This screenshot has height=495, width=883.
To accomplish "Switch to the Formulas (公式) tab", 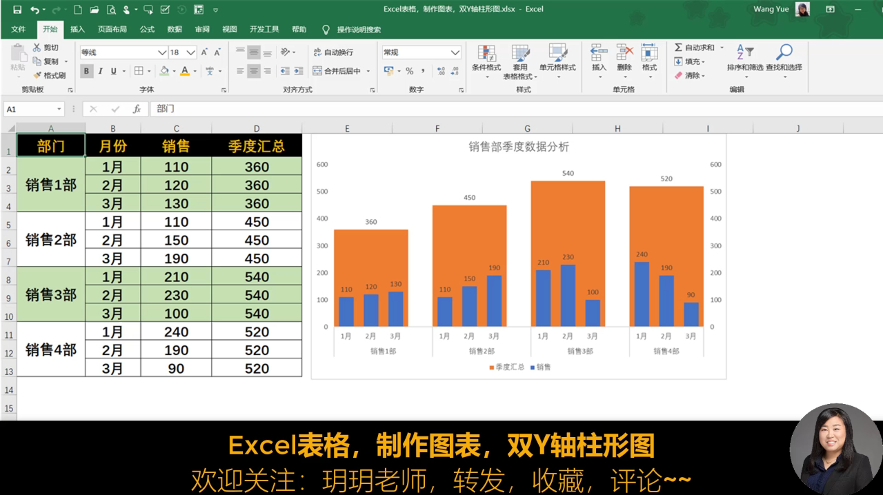I will pyautogui.click(x=147, y=30).
